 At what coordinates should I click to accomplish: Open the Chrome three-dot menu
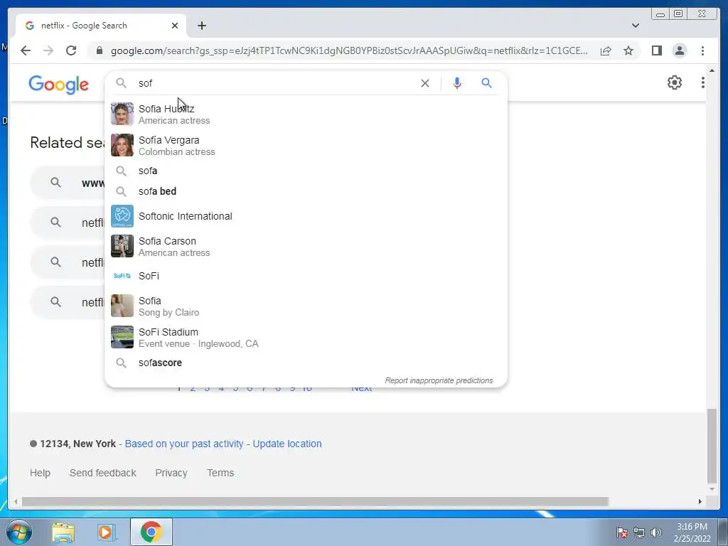(702, 50)
